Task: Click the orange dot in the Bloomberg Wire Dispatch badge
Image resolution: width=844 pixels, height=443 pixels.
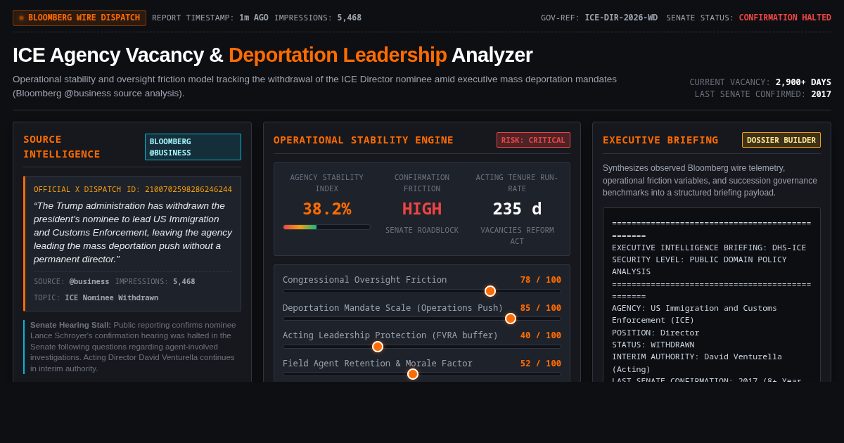Action: tap(21, 18)
